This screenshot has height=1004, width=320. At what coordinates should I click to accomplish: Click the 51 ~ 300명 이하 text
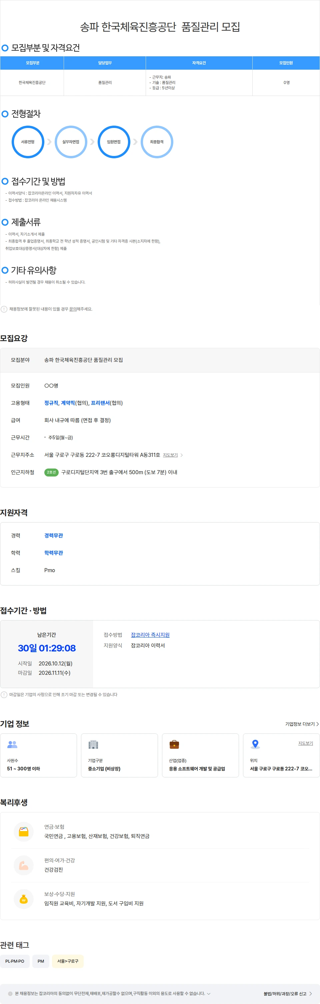[x=23, y=769]
